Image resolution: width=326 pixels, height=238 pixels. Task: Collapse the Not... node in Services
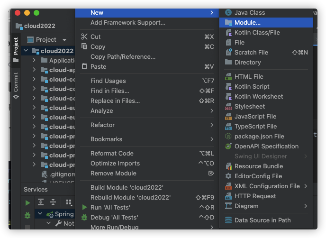tap(49, 223)
